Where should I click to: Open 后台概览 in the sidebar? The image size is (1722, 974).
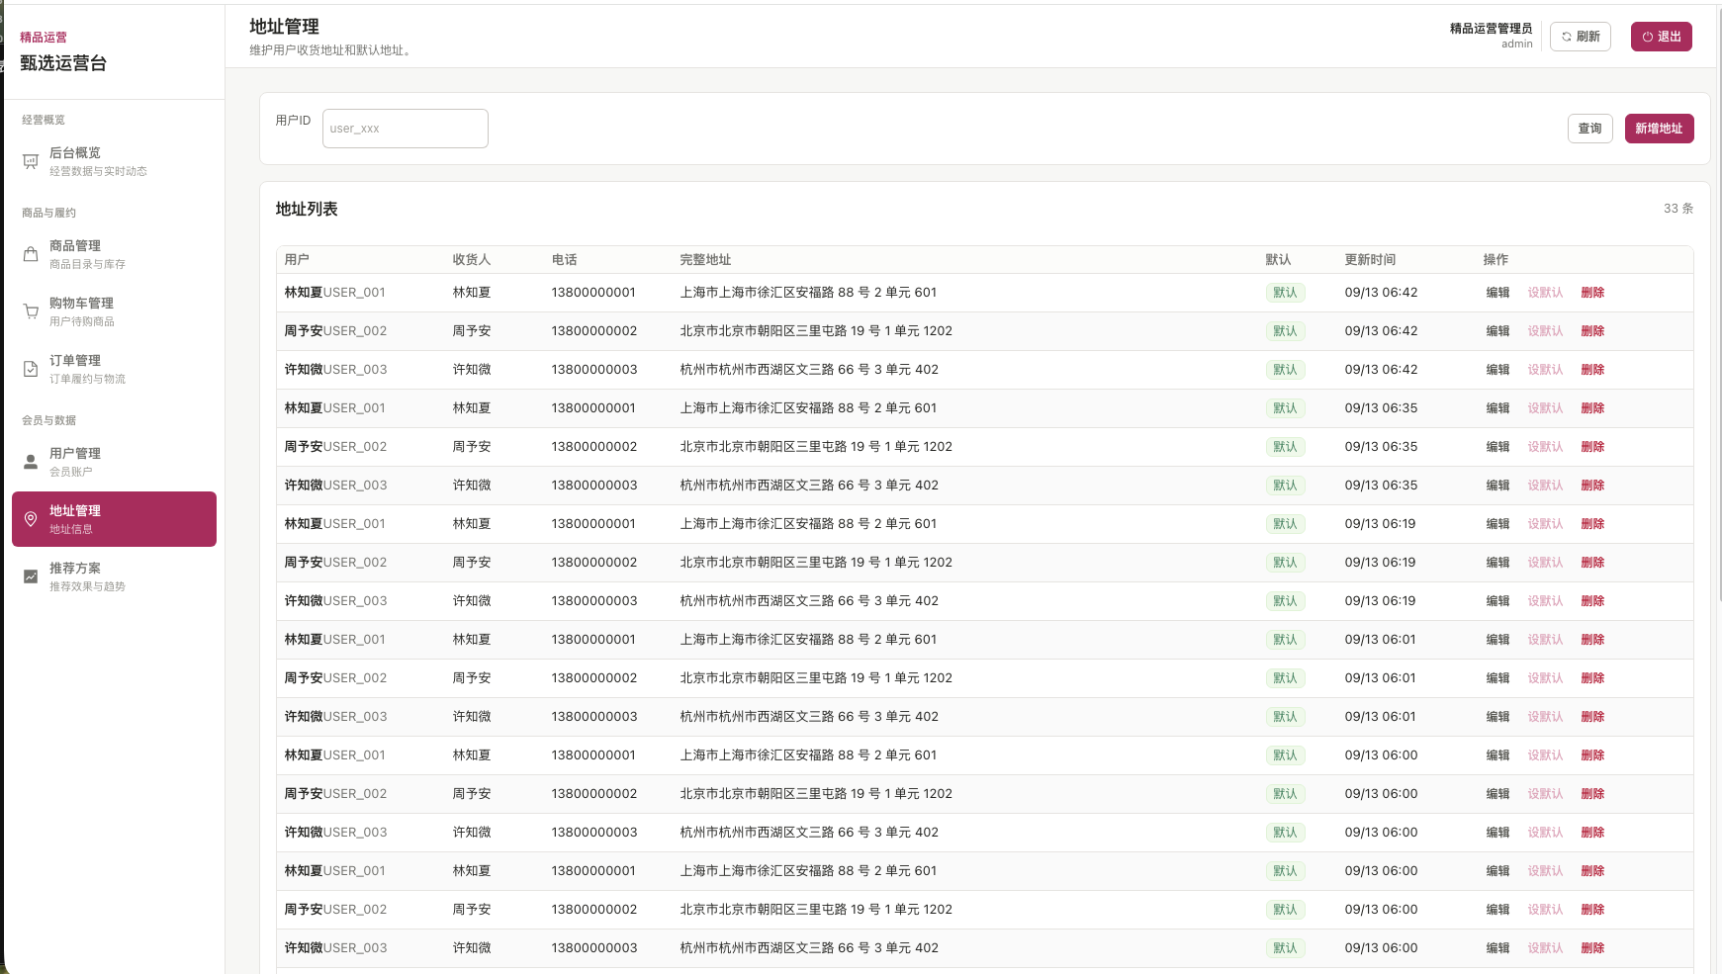(x=114, y=161)
